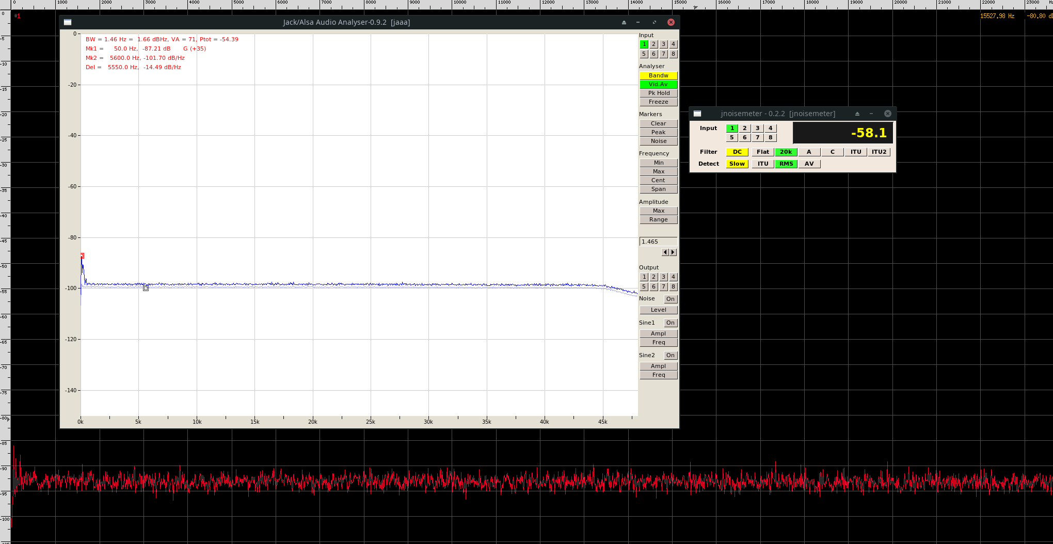Shade the jaaa window with up-arrow icon
1053x544 pixels.
624,22
